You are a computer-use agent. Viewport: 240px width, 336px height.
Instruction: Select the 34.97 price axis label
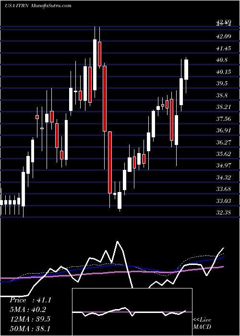224,166
